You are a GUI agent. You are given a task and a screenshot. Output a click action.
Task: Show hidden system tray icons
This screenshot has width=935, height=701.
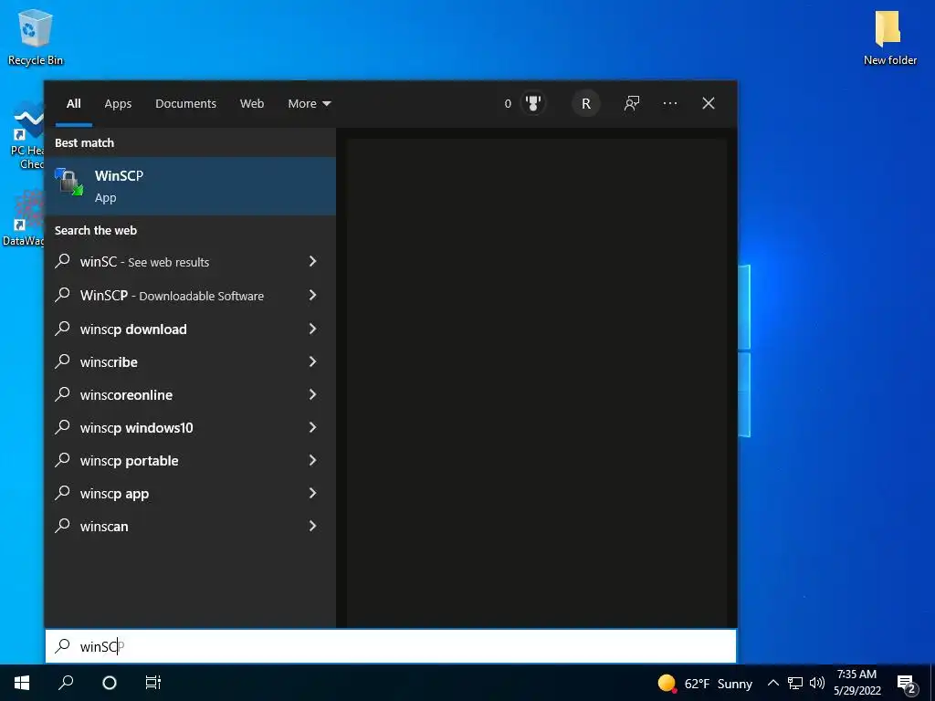[x=772, y=683]
